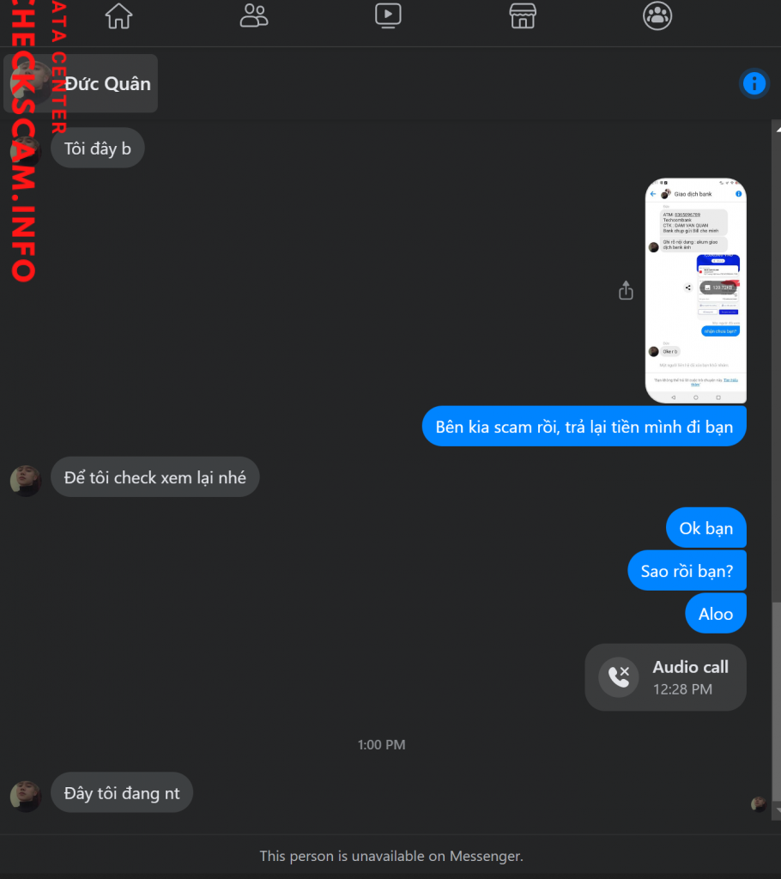
Task: Open the Friends icon
Action: click(253, 15)
